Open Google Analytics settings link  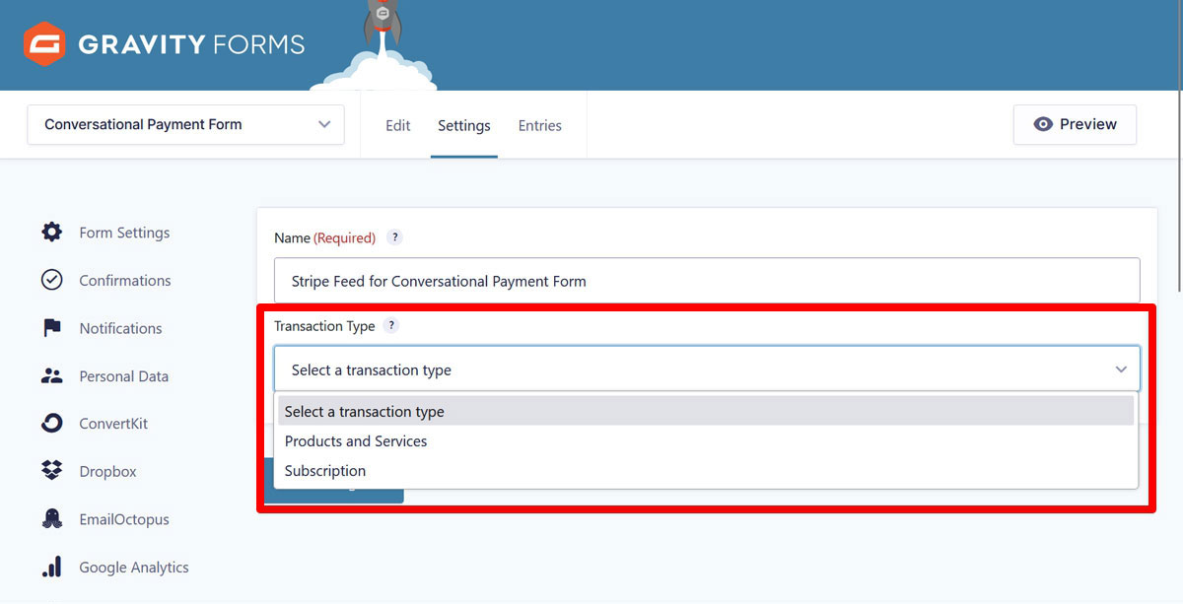134,568
